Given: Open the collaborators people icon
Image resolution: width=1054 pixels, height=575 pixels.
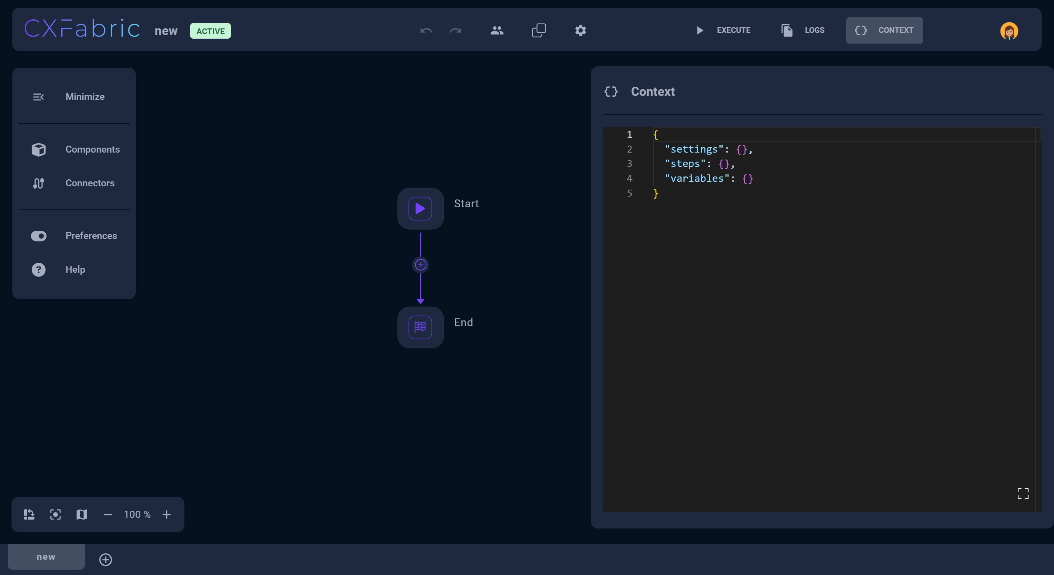Looking at the screenshot, I should [497, 30].
